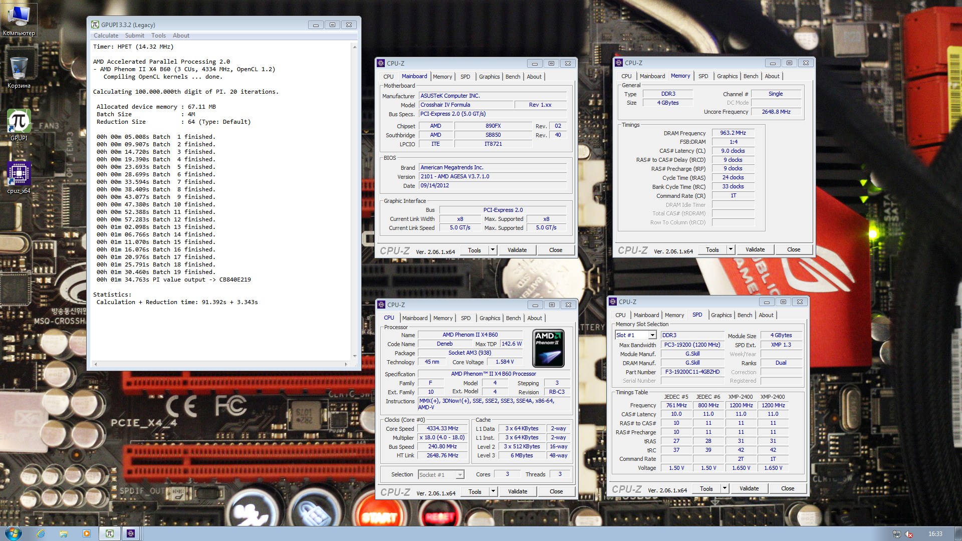Click the DRAM Frequency 963.2 MHz field

[x=733, y=133]
